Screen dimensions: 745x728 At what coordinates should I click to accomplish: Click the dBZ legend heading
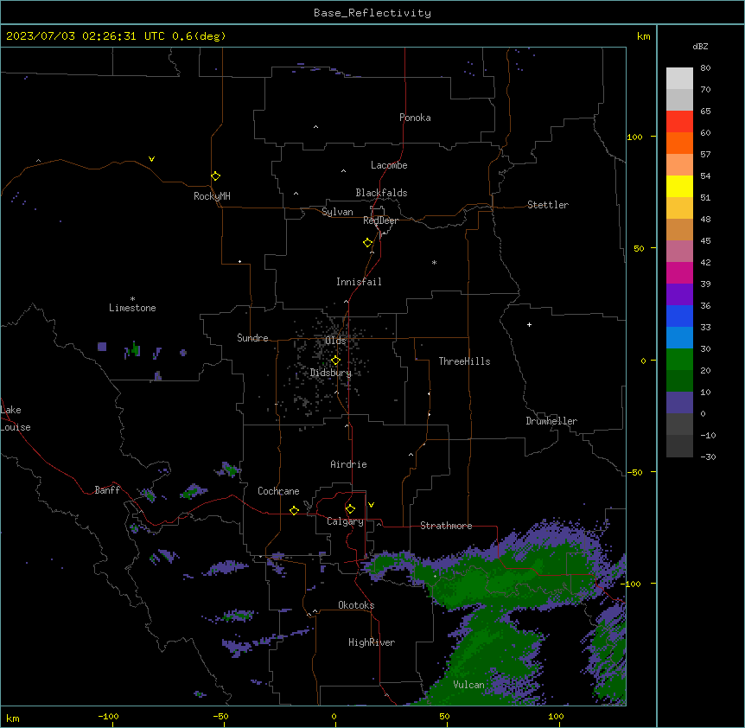(700, 46)
